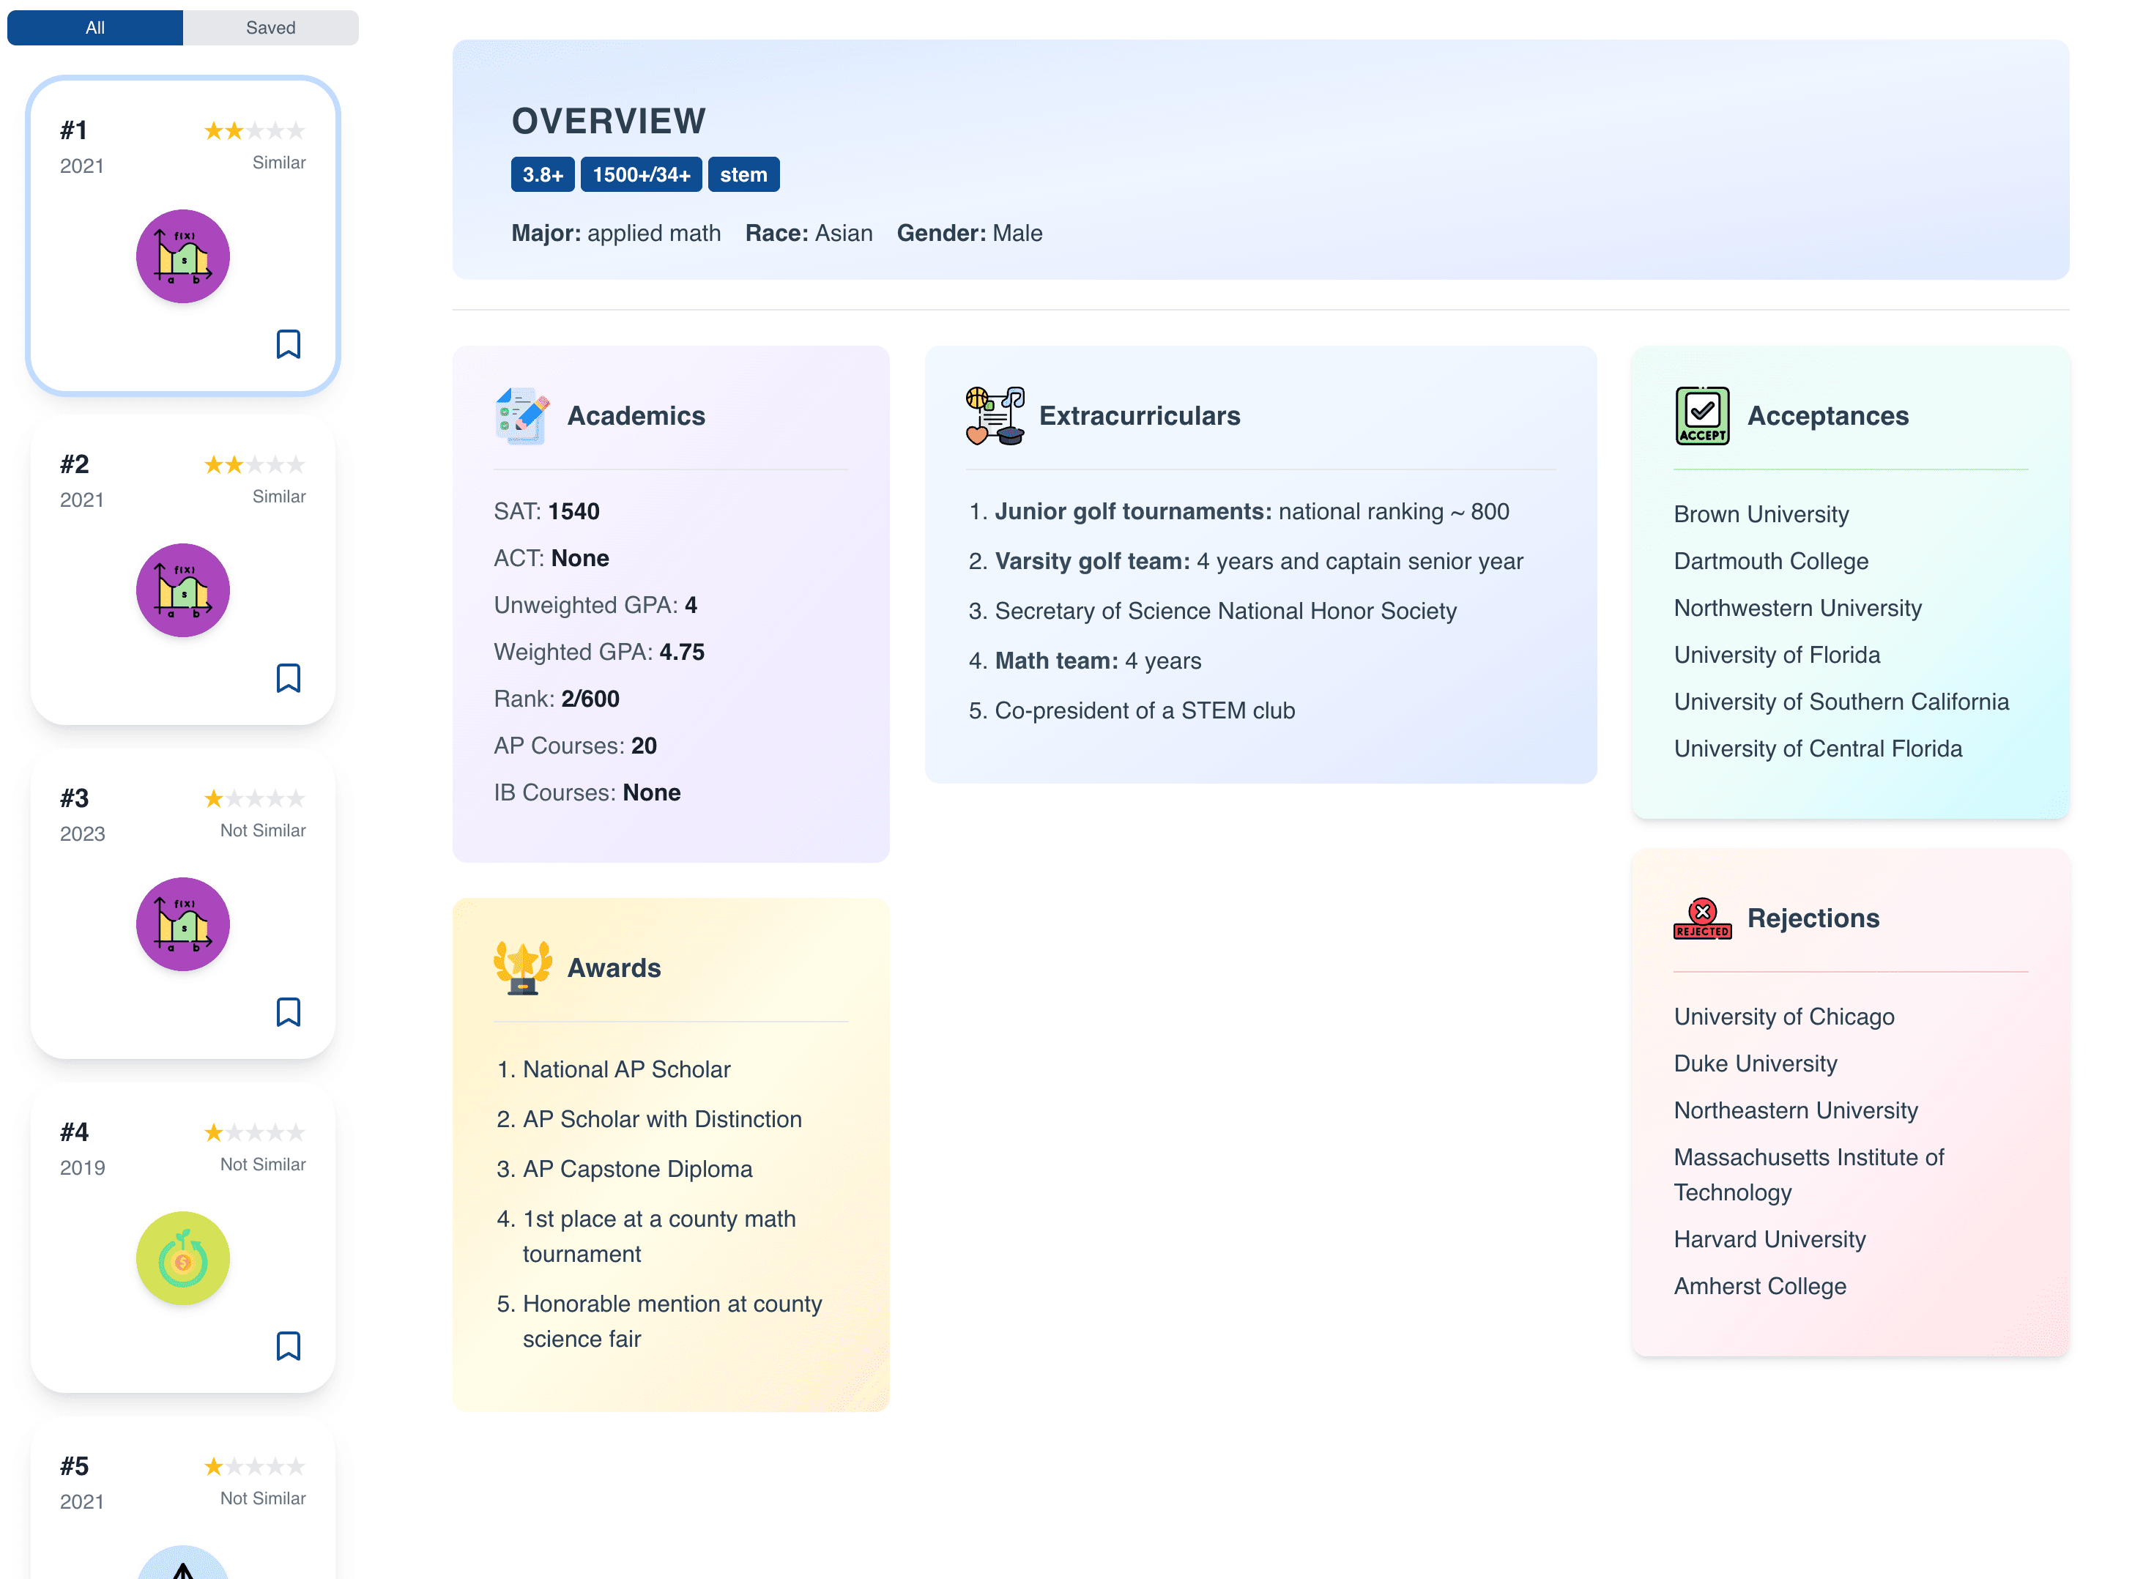Click the Weighted GPA: 4.75 entry
Image resolution: width=2143 pixels, height=1579 pixels.
[x=599, y=652]
